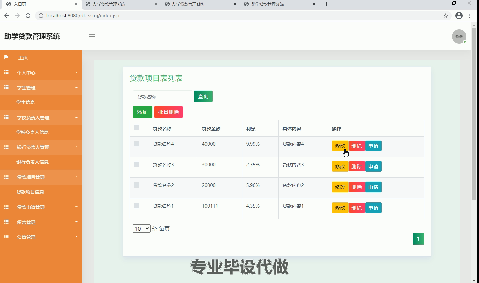Click 申请 for 贷款名称4
Viewport: 479px width, 283px height.
(374, 146)
